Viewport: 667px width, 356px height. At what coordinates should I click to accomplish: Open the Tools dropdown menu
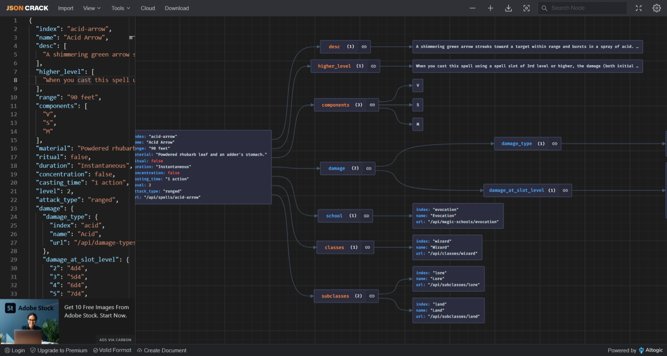tap(120, 8)
